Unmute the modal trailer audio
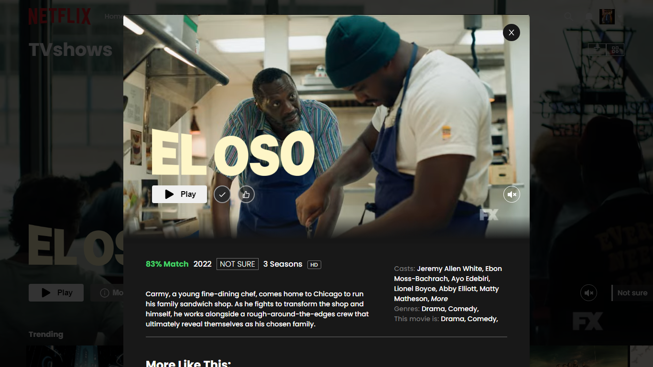Viewport: 653px width, 367px height. pos(512,194)
